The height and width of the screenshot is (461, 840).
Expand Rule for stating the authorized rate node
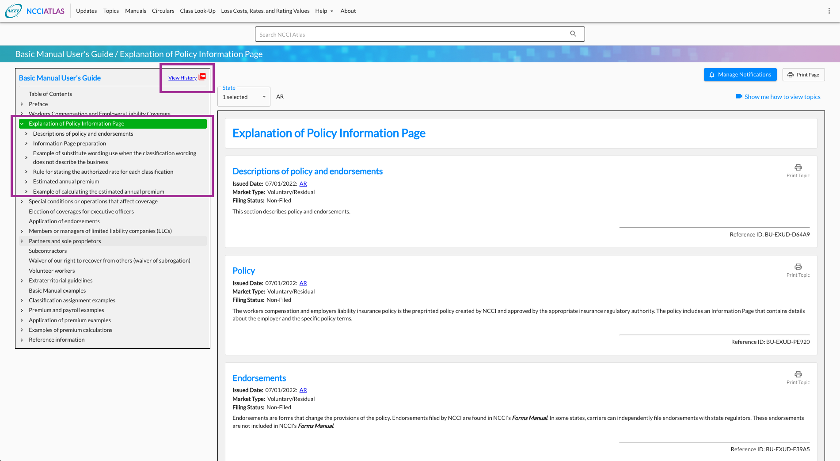(27, 171)
